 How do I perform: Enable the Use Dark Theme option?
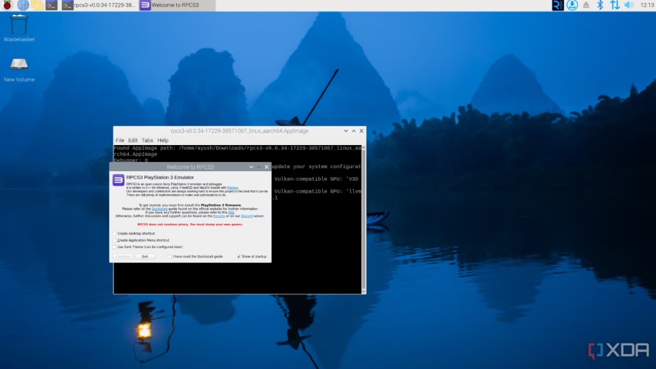115,247
